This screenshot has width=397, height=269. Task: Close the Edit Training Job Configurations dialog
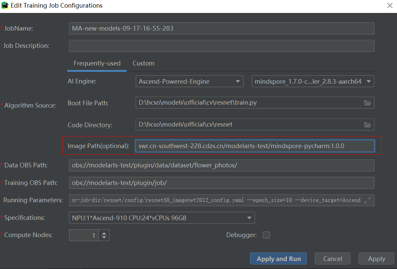[x=390, y=6]
